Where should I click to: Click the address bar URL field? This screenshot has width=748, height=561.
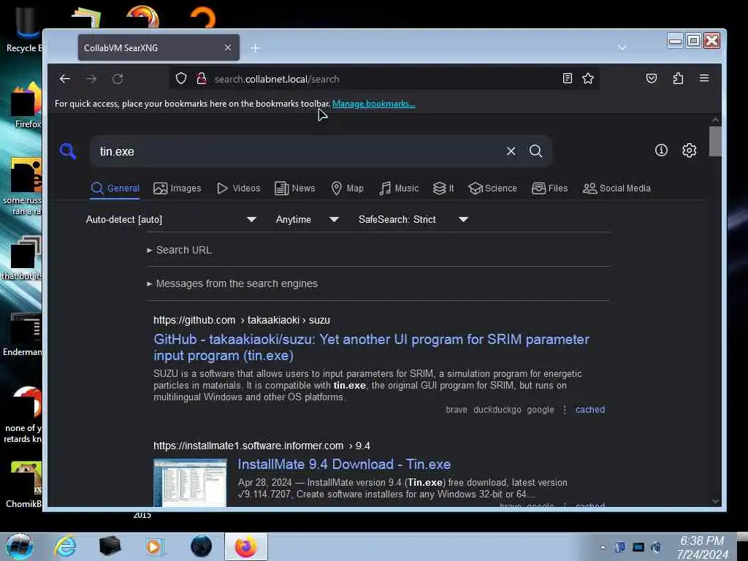point(381,79)
